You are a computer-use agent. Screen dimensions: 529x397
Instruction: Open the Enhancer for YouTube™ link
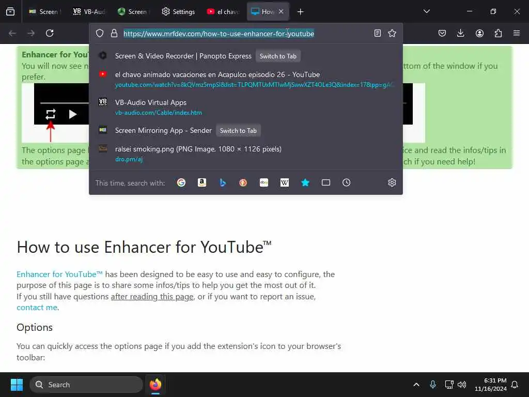pos(59,274)
